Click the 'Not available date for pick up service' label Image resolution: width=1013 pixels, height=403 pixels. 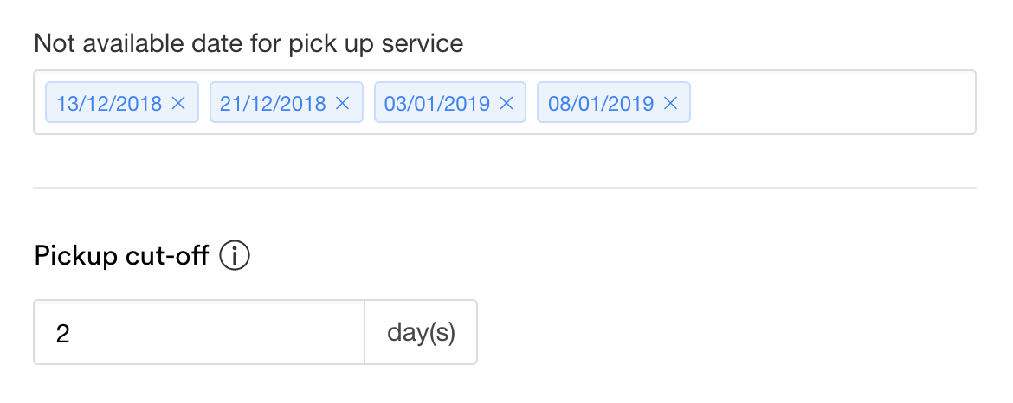(248, 44)
